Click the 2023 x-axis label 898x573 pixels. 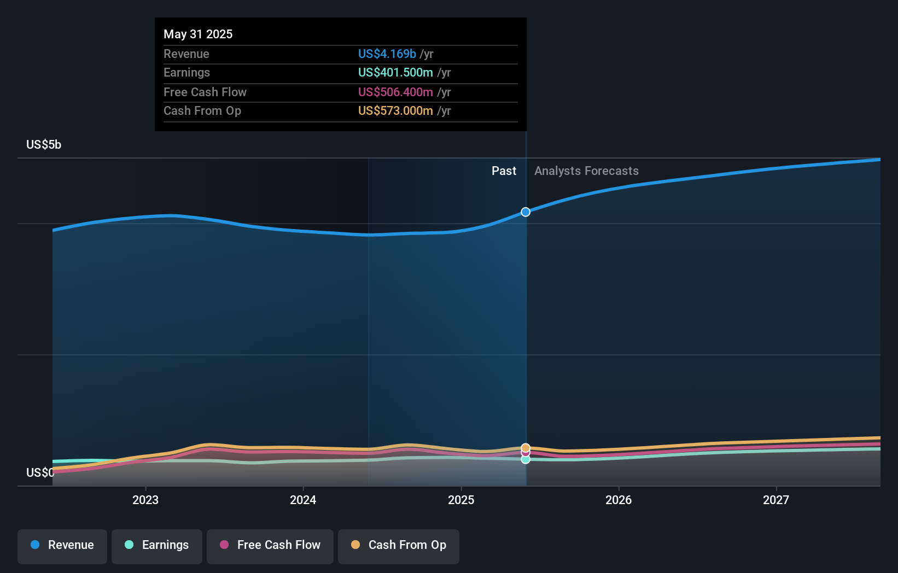pyautogui.click(x=145, y=500)
